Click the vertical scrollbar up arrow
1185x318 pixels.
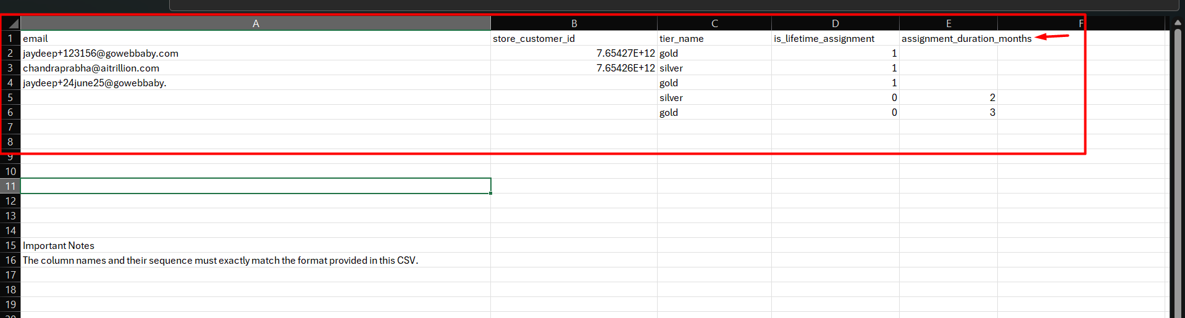pos(1177,22)
